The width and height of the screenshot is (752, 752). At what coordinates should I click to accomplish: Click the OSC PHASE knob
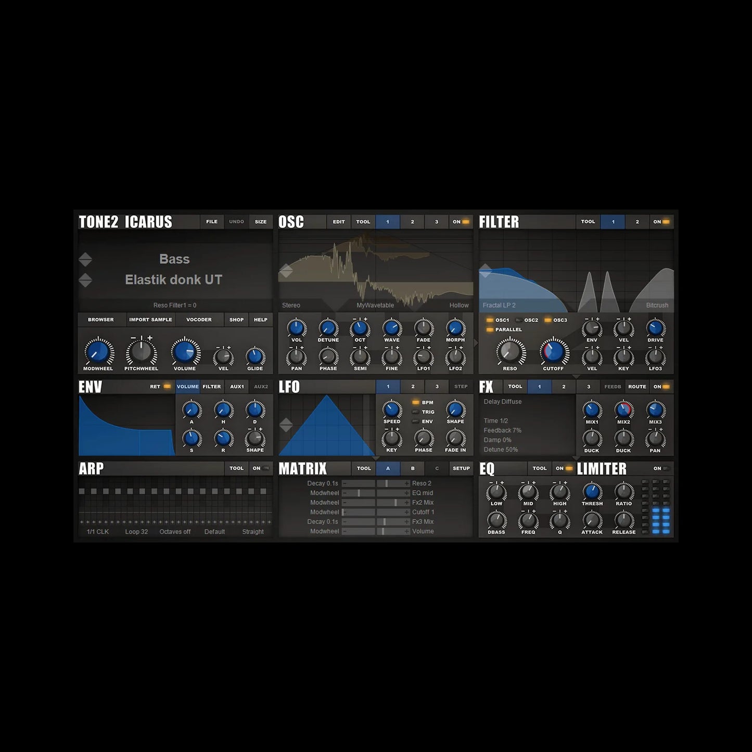(x=328, y=357)
